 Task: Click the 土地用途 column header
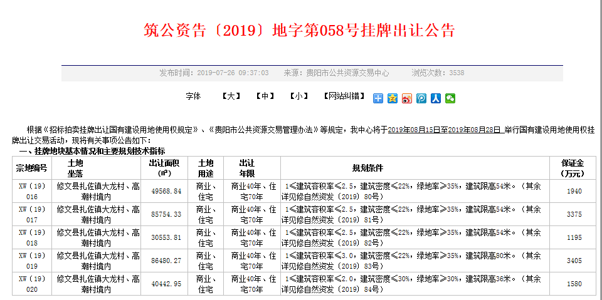point(206,168)
